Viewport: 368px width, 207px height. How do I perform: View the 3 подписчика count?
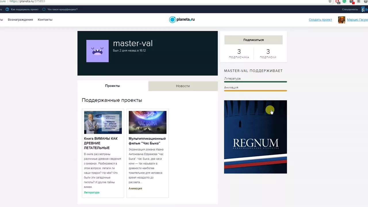click(239, 53)
